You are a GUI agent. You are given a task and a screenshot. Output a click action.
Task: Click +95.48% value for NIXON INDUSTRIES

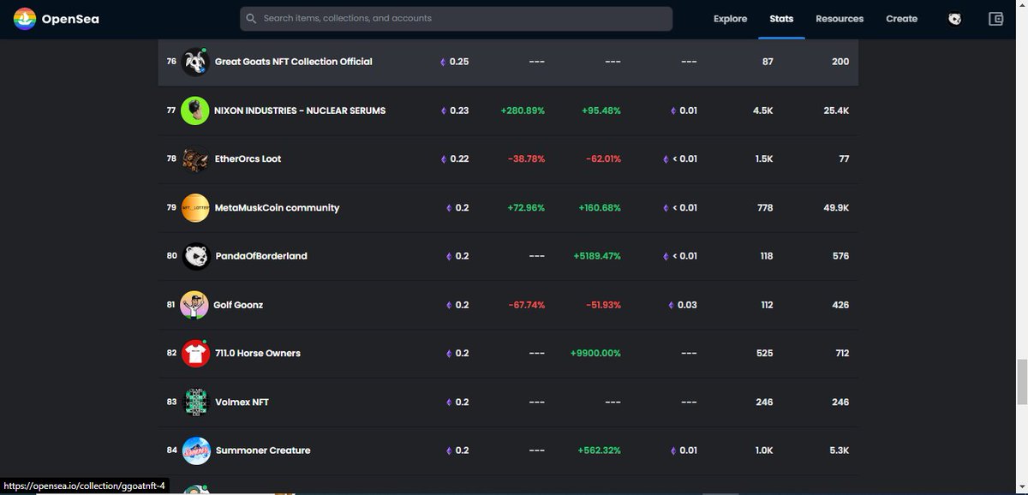pyautogui.click(x=601, y=110)
